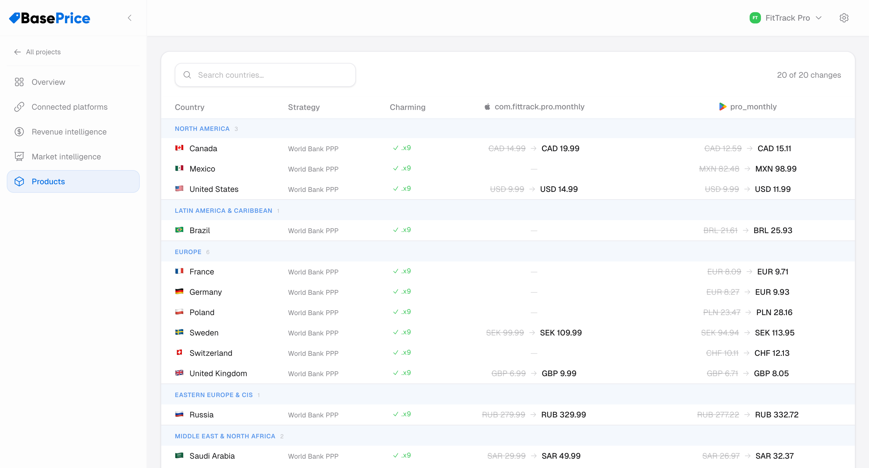Click the Poland flag icon
The image size is (869, 468).
click(x=179, y=312)
